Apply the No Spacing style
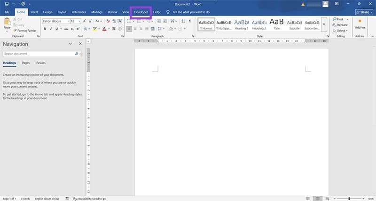The height and width of the screenshot is (201, 376). tap(224, 24)
